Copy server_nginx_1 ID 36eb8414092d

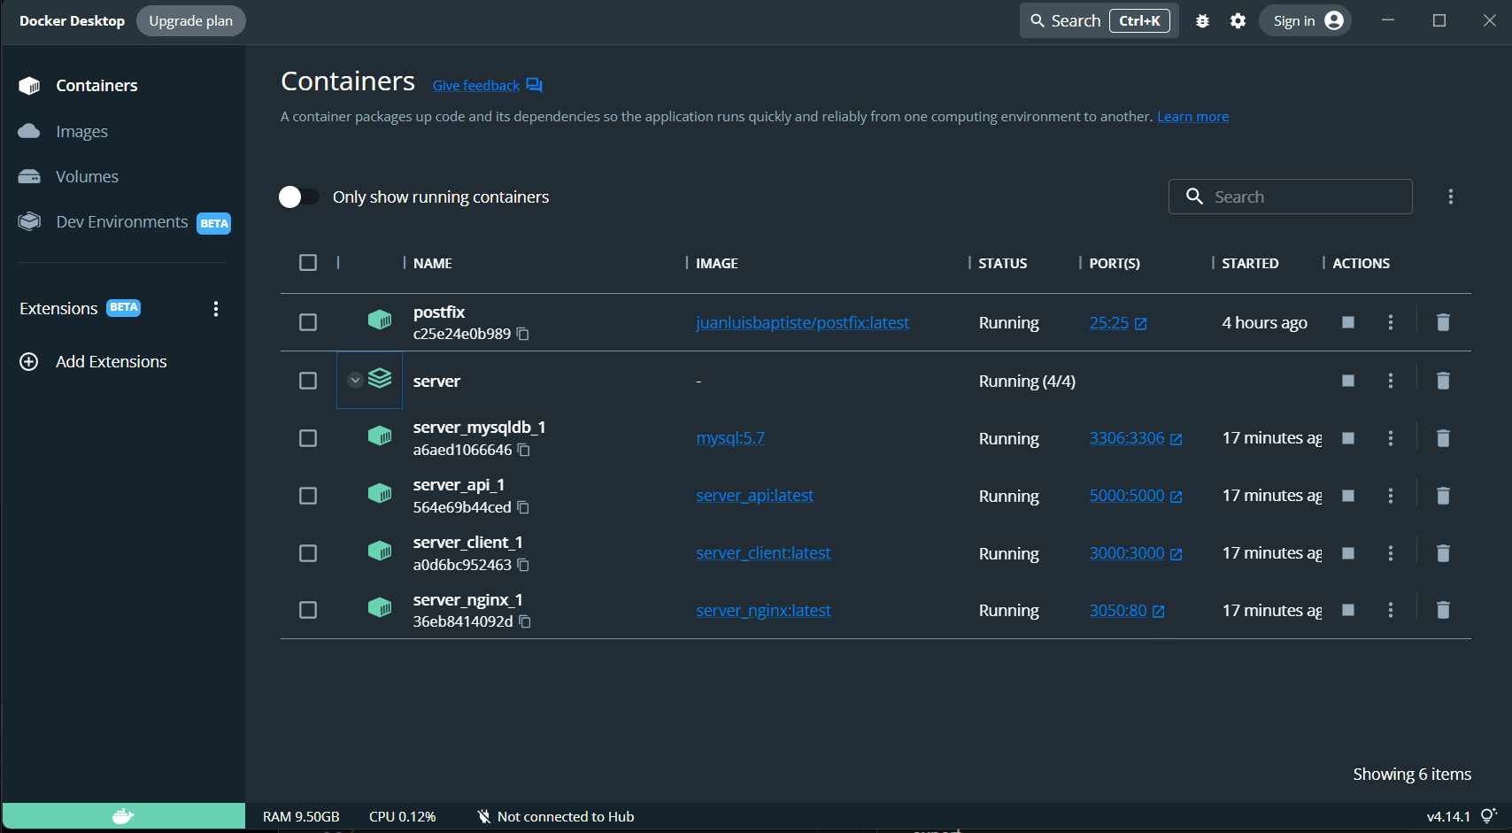click(525, 621)
